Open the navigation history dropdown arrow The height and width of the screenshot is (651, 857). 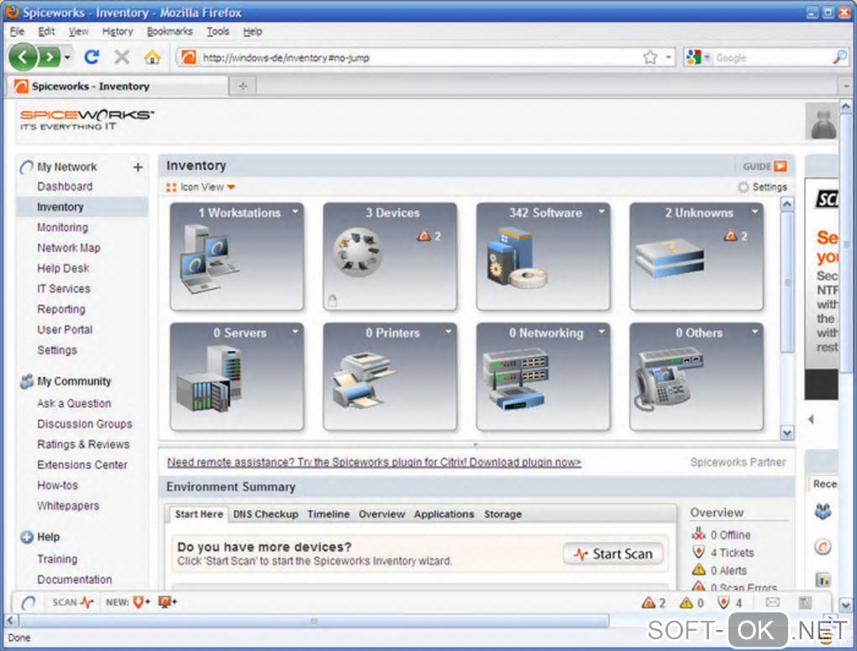[67, 57]
